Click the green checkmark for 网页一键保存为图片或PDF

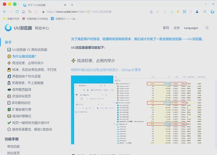(x=9, y=123)
